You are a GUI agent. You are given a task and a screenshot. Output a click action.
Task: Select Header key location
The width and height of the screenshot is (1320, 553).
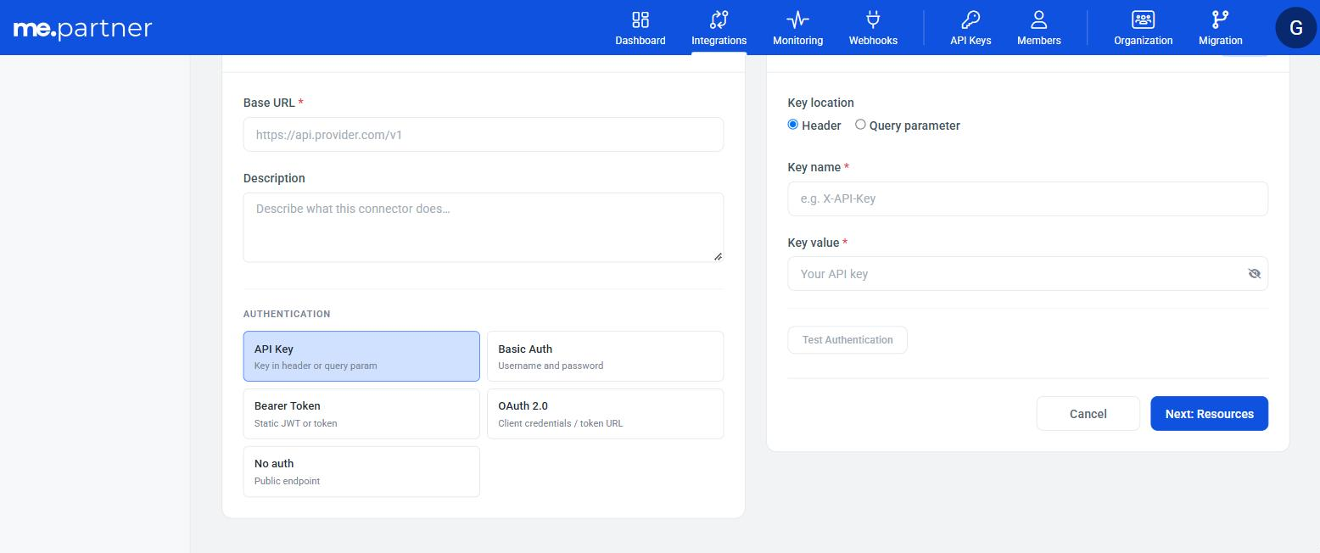(x=793, y=125)
